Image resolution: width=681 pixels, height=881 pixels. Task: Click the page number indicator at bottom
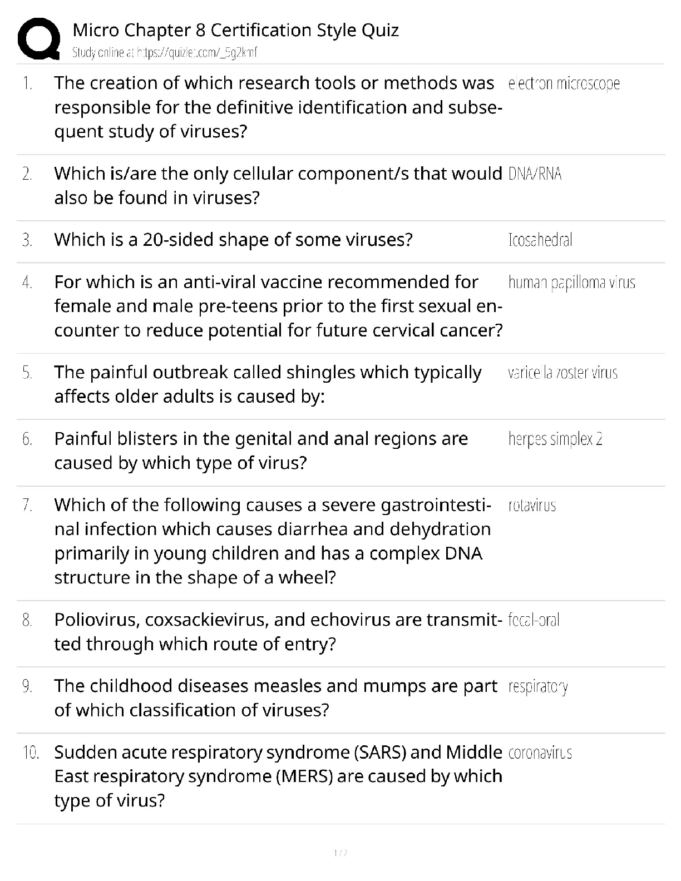(340, 853)
